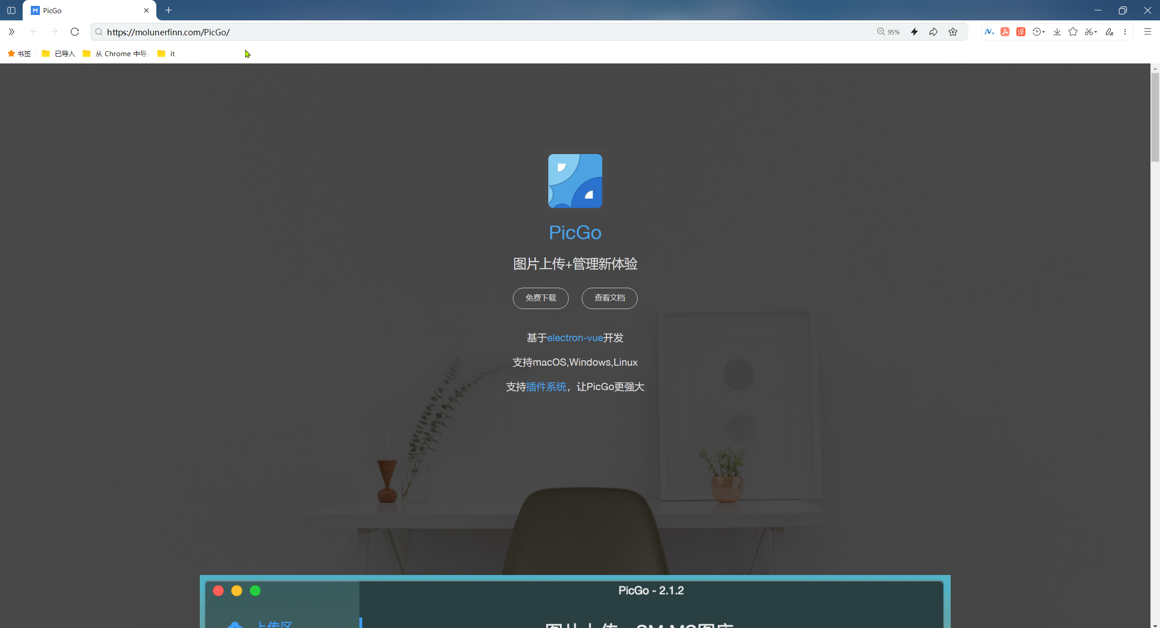Click the 查看文档 documentation button

[609, 298]
